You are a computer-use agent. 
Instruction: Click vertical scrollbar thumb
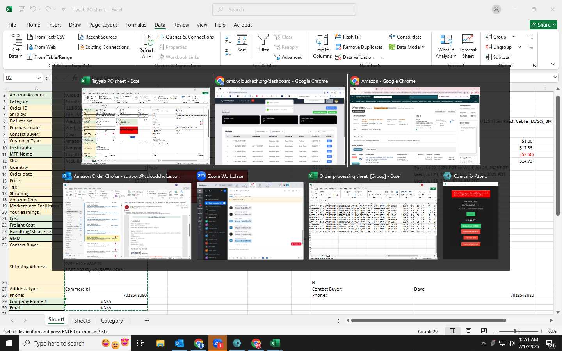coord(558,155)
